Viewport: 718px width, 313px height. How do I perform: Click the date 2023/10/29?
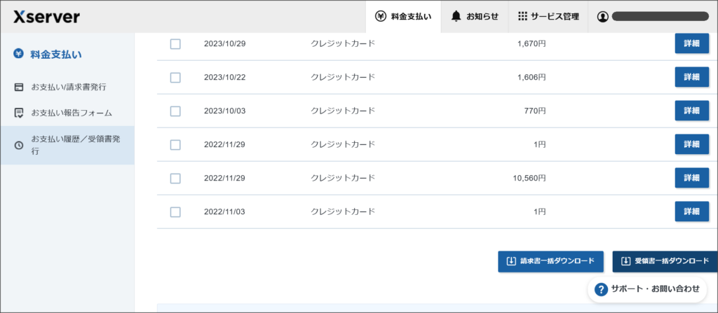(225, 44)
